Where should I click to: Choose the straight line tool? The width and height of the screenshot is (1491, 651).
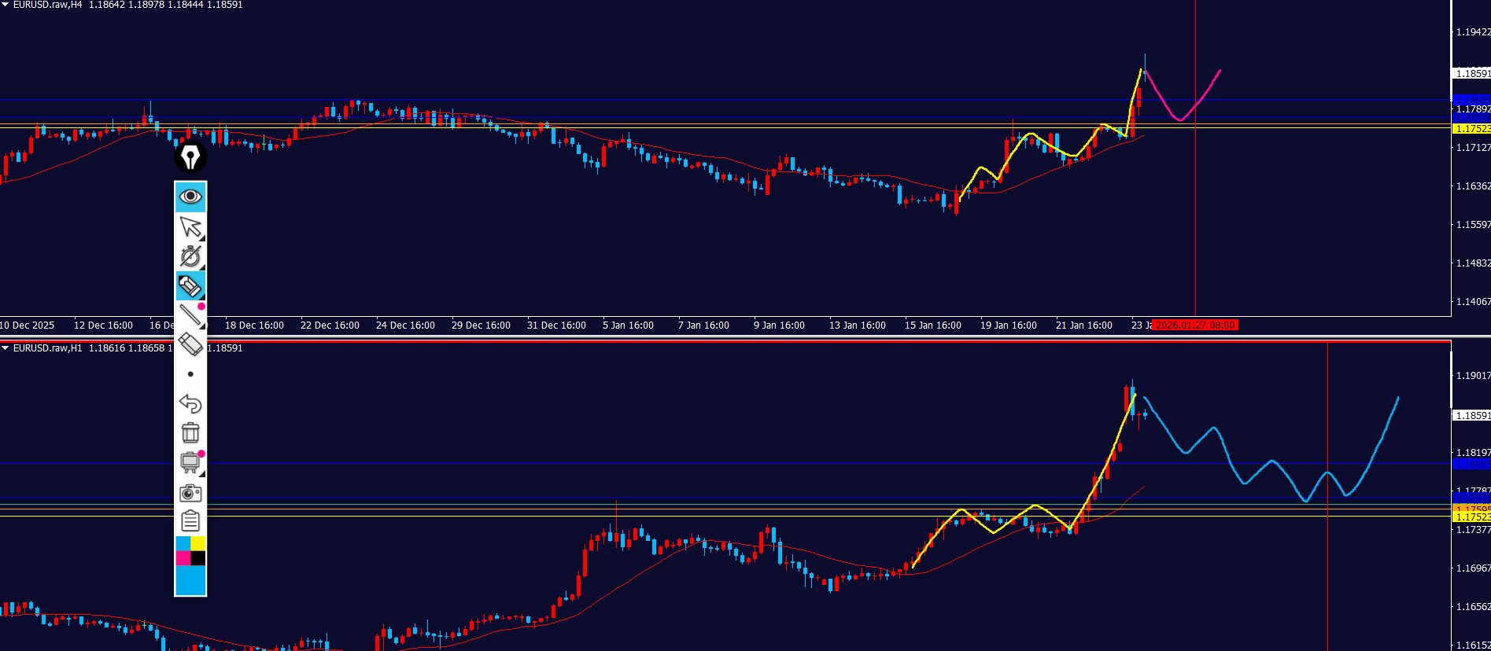(x=190, y=315)
